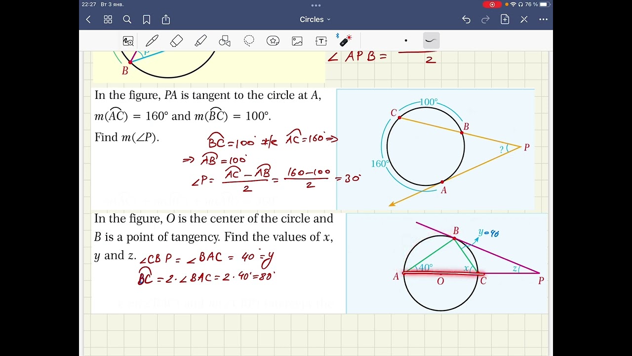Select the Eraser tool
The width and height of the screenshot is (632, 356).
(176, 41)
